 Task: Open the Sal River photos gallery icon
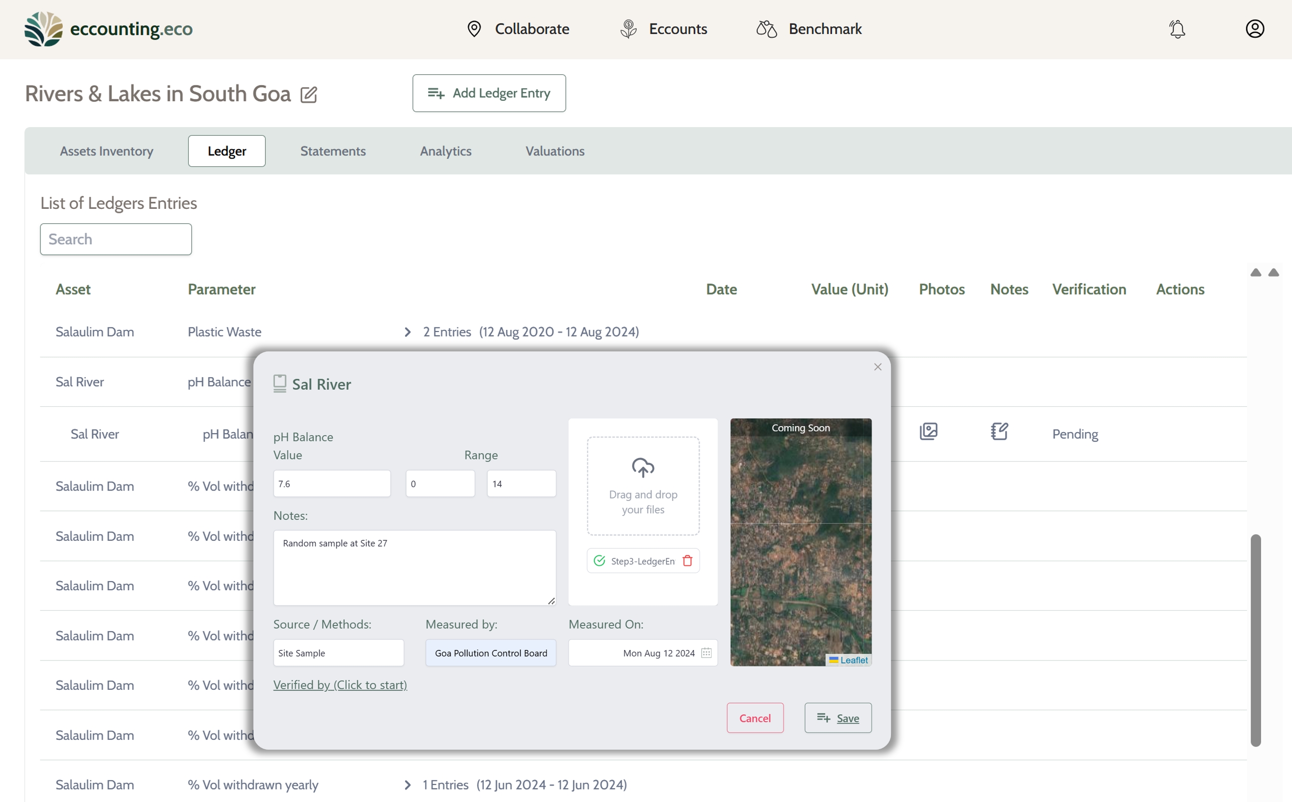coord(928,431)
